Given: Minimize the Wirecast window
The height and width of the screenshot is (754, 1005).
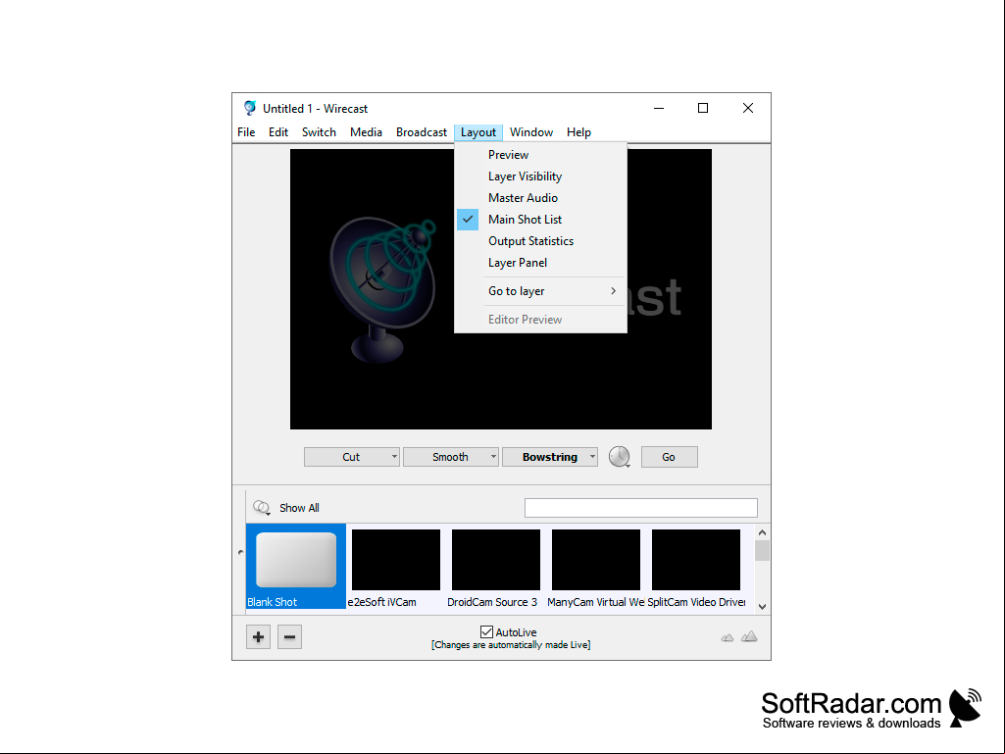Looking at the screenshot, I should click(659, 108).
